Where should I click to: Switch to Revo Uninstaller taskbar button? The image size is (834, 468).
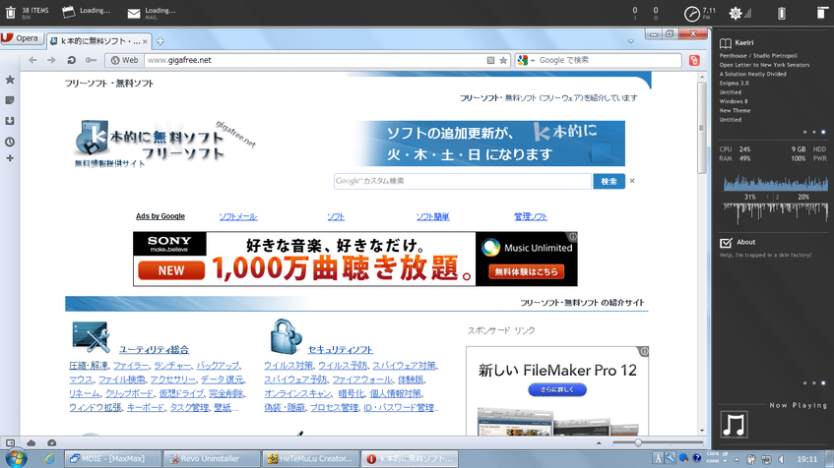tap(211, 458)
